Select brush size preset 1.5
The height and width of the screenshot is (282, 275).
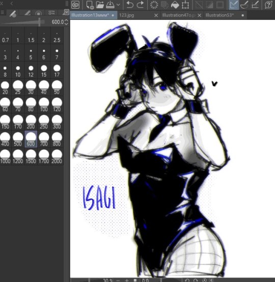click(31, 36)
